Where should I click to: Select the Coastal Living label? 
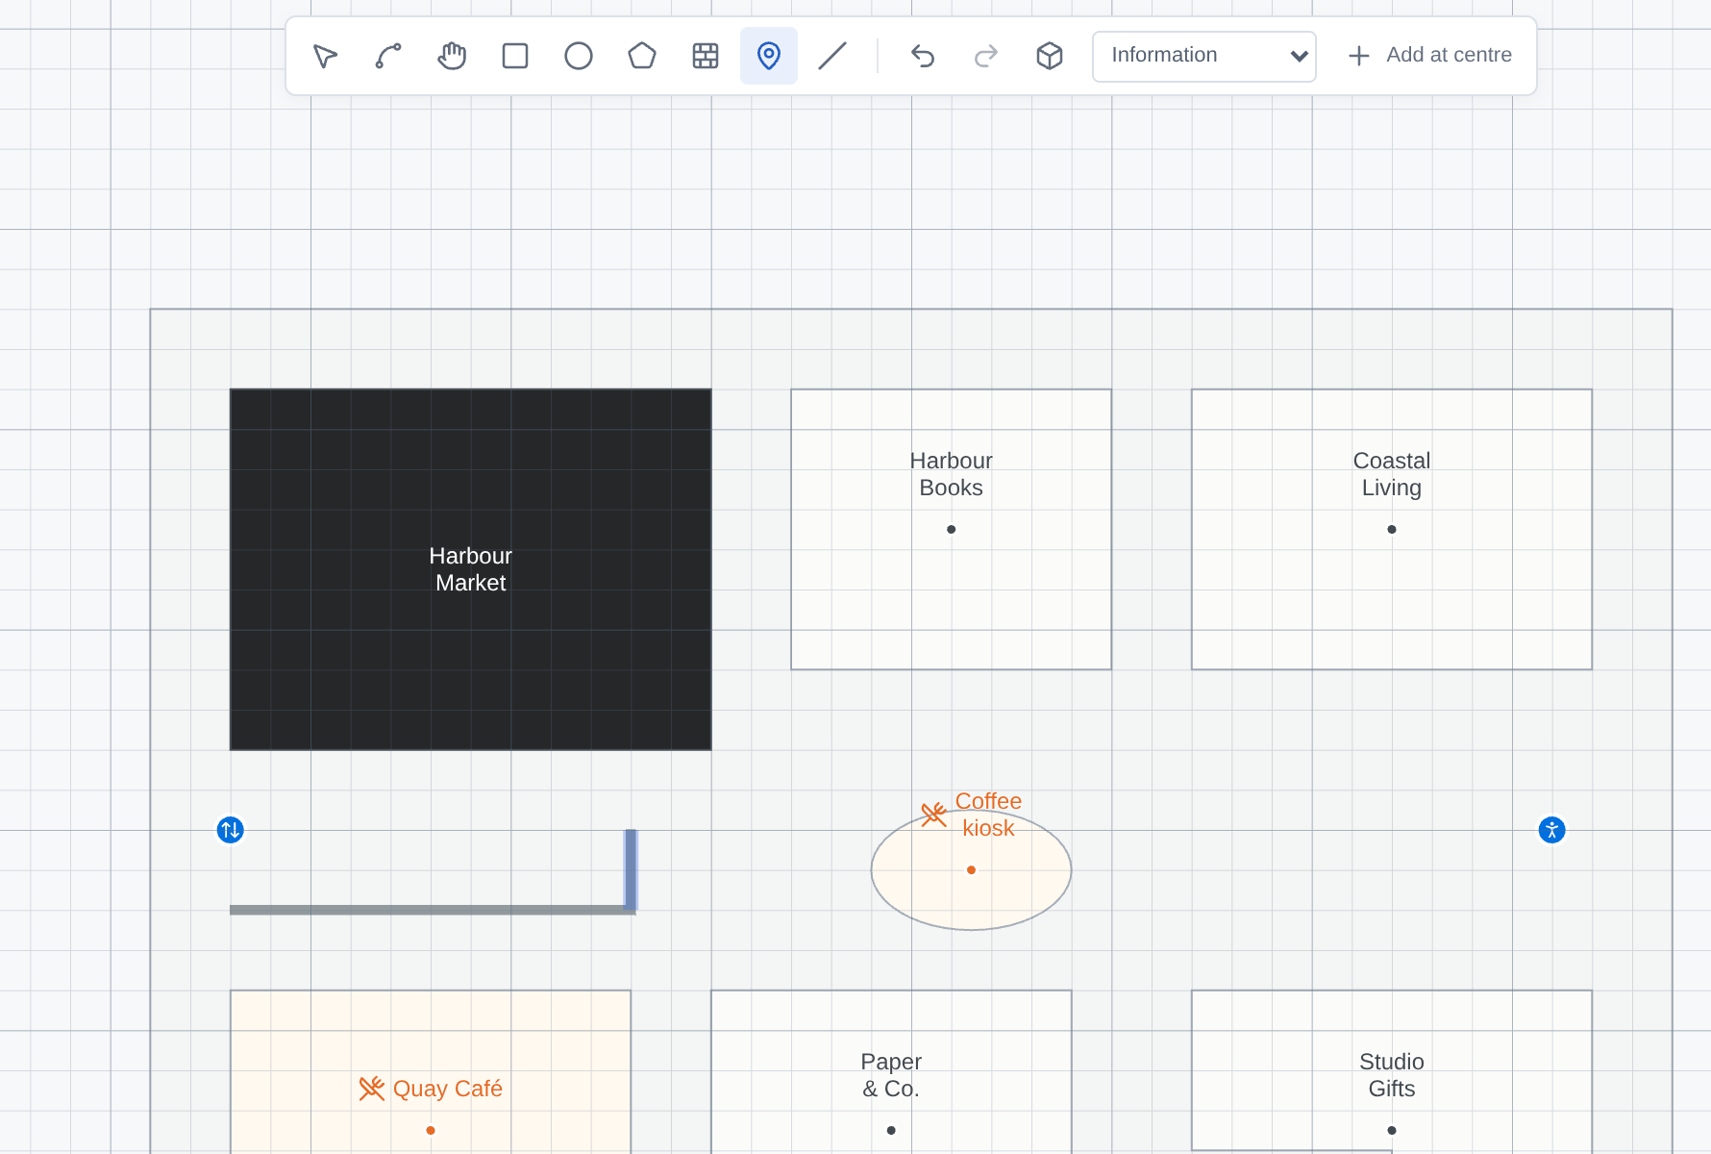coord(1392,474)
